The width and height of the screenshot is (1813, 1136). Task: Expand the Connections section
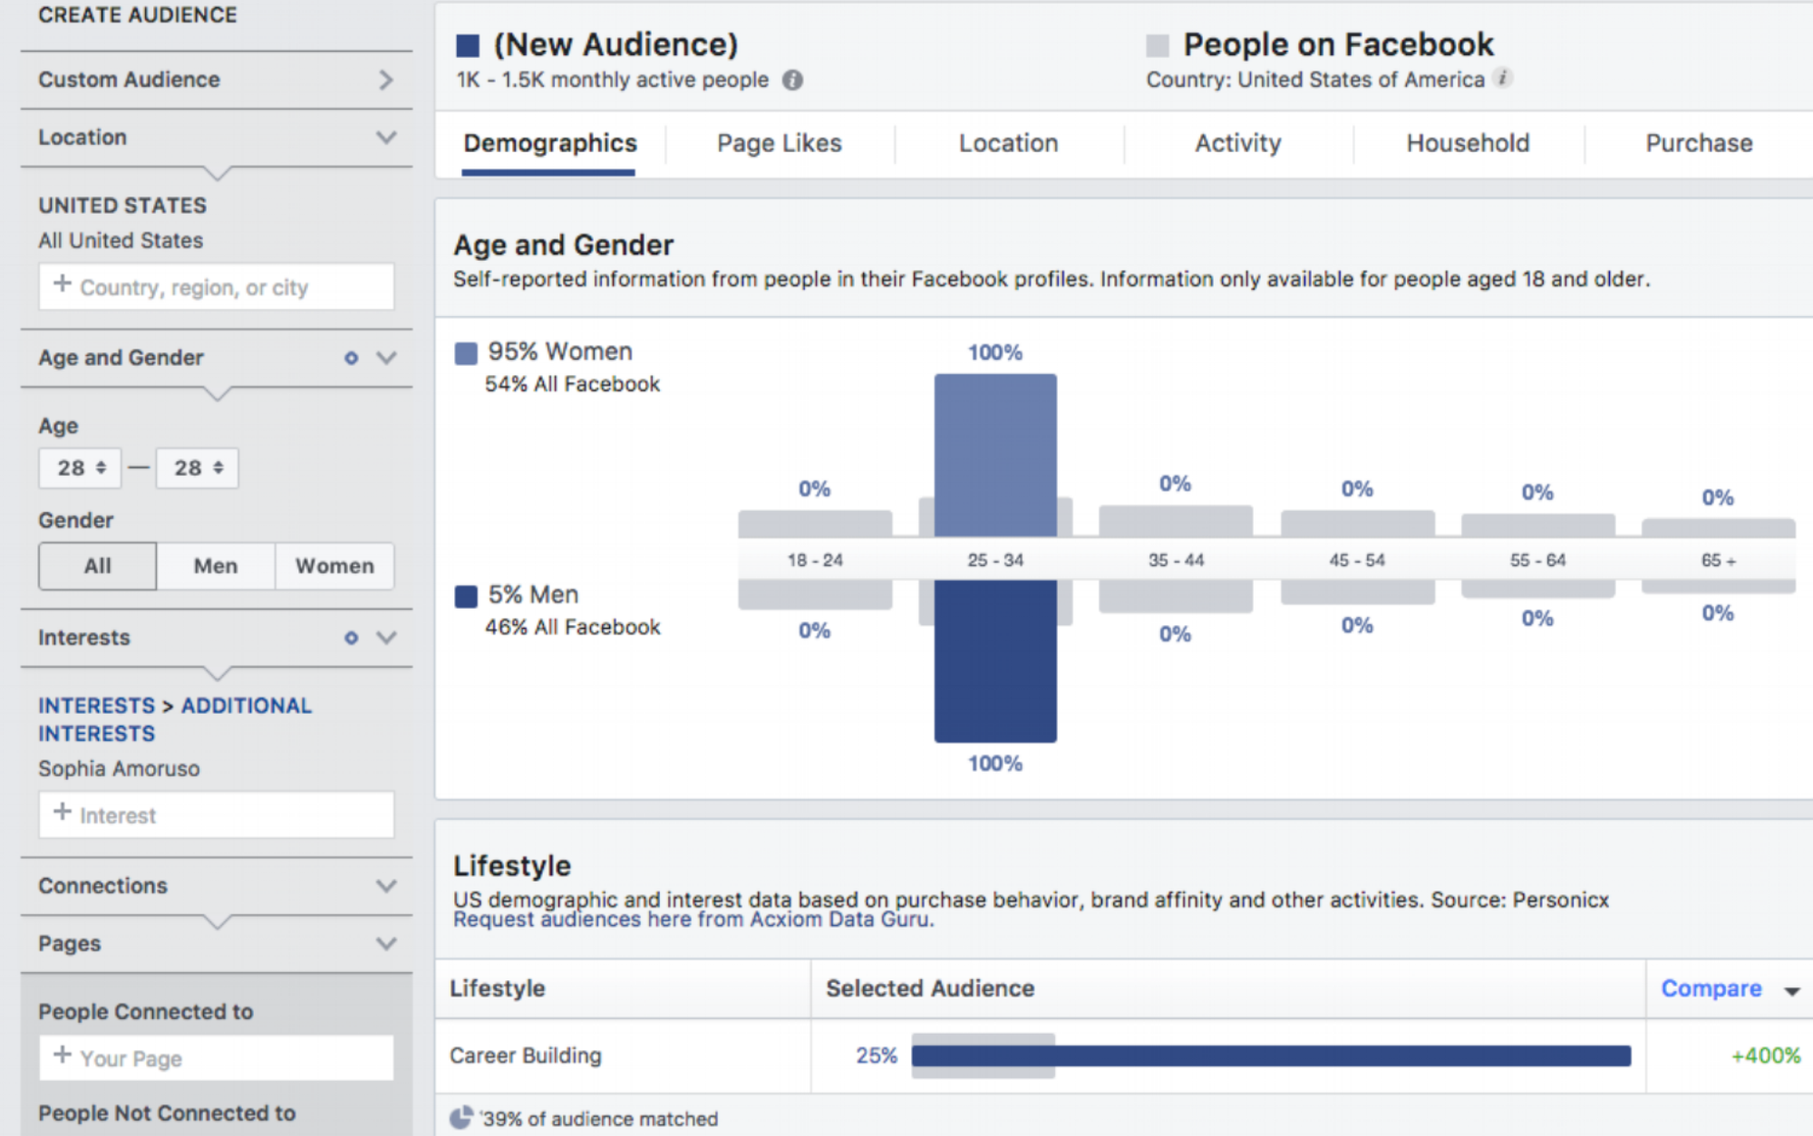click(386, 886)
